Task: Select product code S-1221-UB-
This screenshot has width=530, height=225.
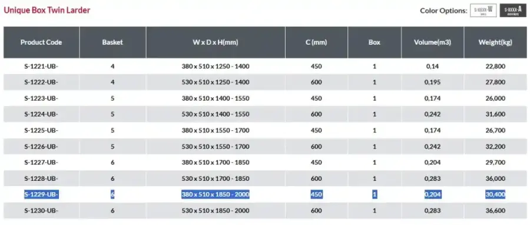Action: click(41, 66)
